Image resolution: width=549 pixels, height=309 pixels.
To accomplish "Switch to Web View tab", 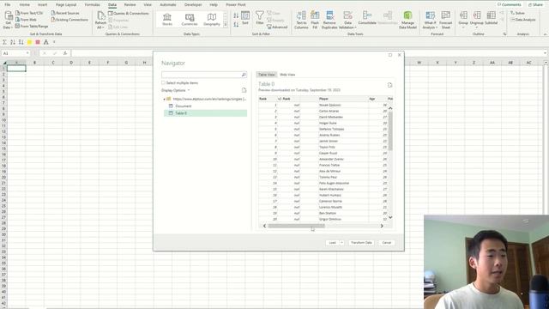I will click(x=287, y=75).
